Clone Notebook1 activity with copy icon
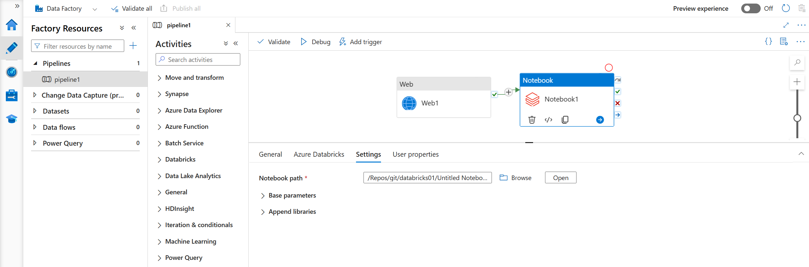809x267 pixels. click(565, 120)
